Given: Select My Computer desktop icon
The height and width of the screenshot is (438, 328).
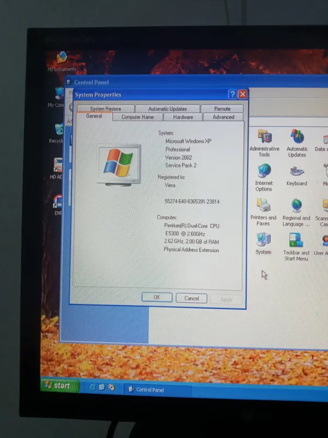Looking at the screenshot, I should tap(56, 97).
